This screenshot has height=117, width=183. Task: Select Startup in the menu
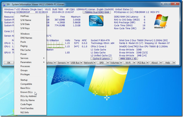point(30,80)
